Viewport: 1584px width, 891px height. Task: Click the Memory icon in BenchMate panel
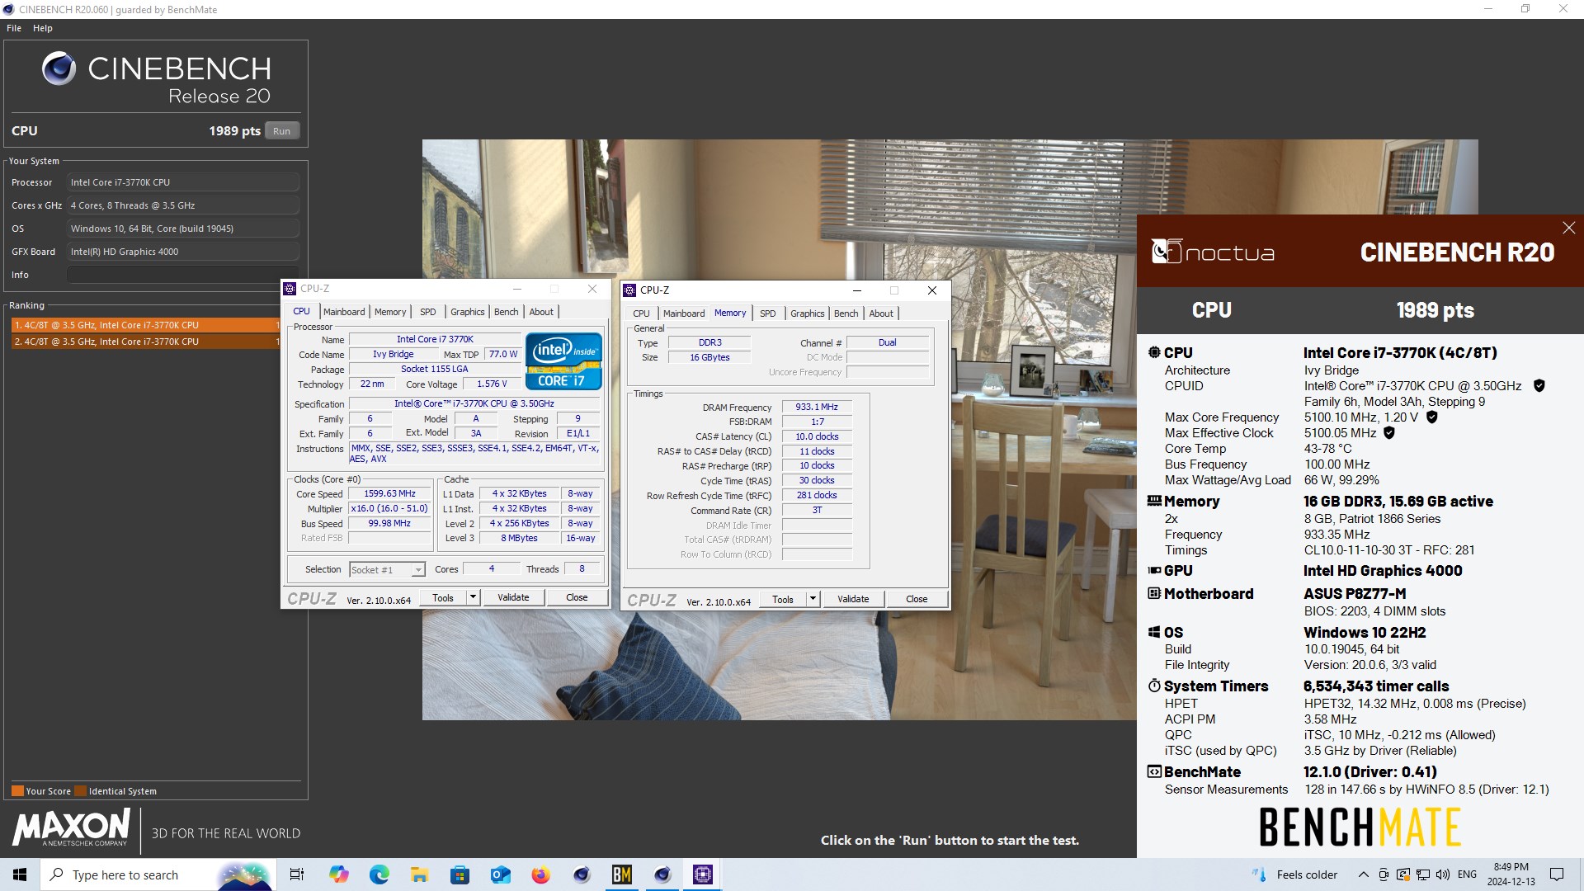(1154, 501)
